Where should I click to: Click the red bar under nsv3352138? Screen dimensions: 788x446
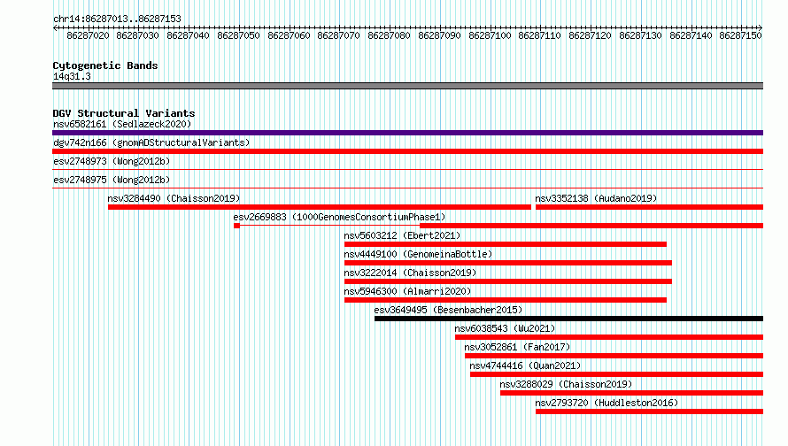coord(649,207)
